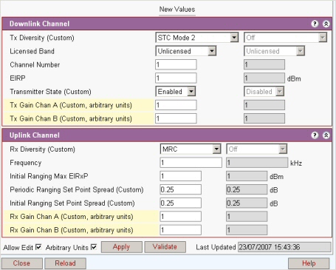Click the Uplink Frequency input field
Viewport: 336px width, 270px height.
point(191,163)
